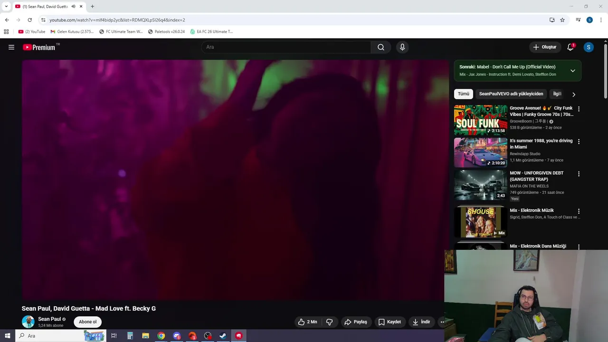Viewport: 608px width, 342px height.
Task: Select the Tümü filter chip
Action: tap(464, 94)
